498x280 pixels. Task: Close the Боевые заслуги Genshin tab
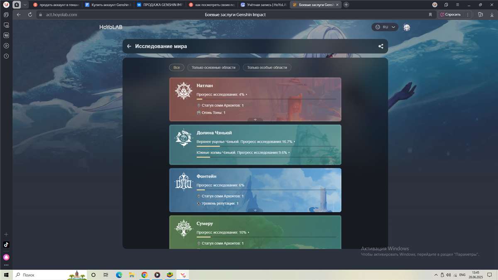coord(337,5)
